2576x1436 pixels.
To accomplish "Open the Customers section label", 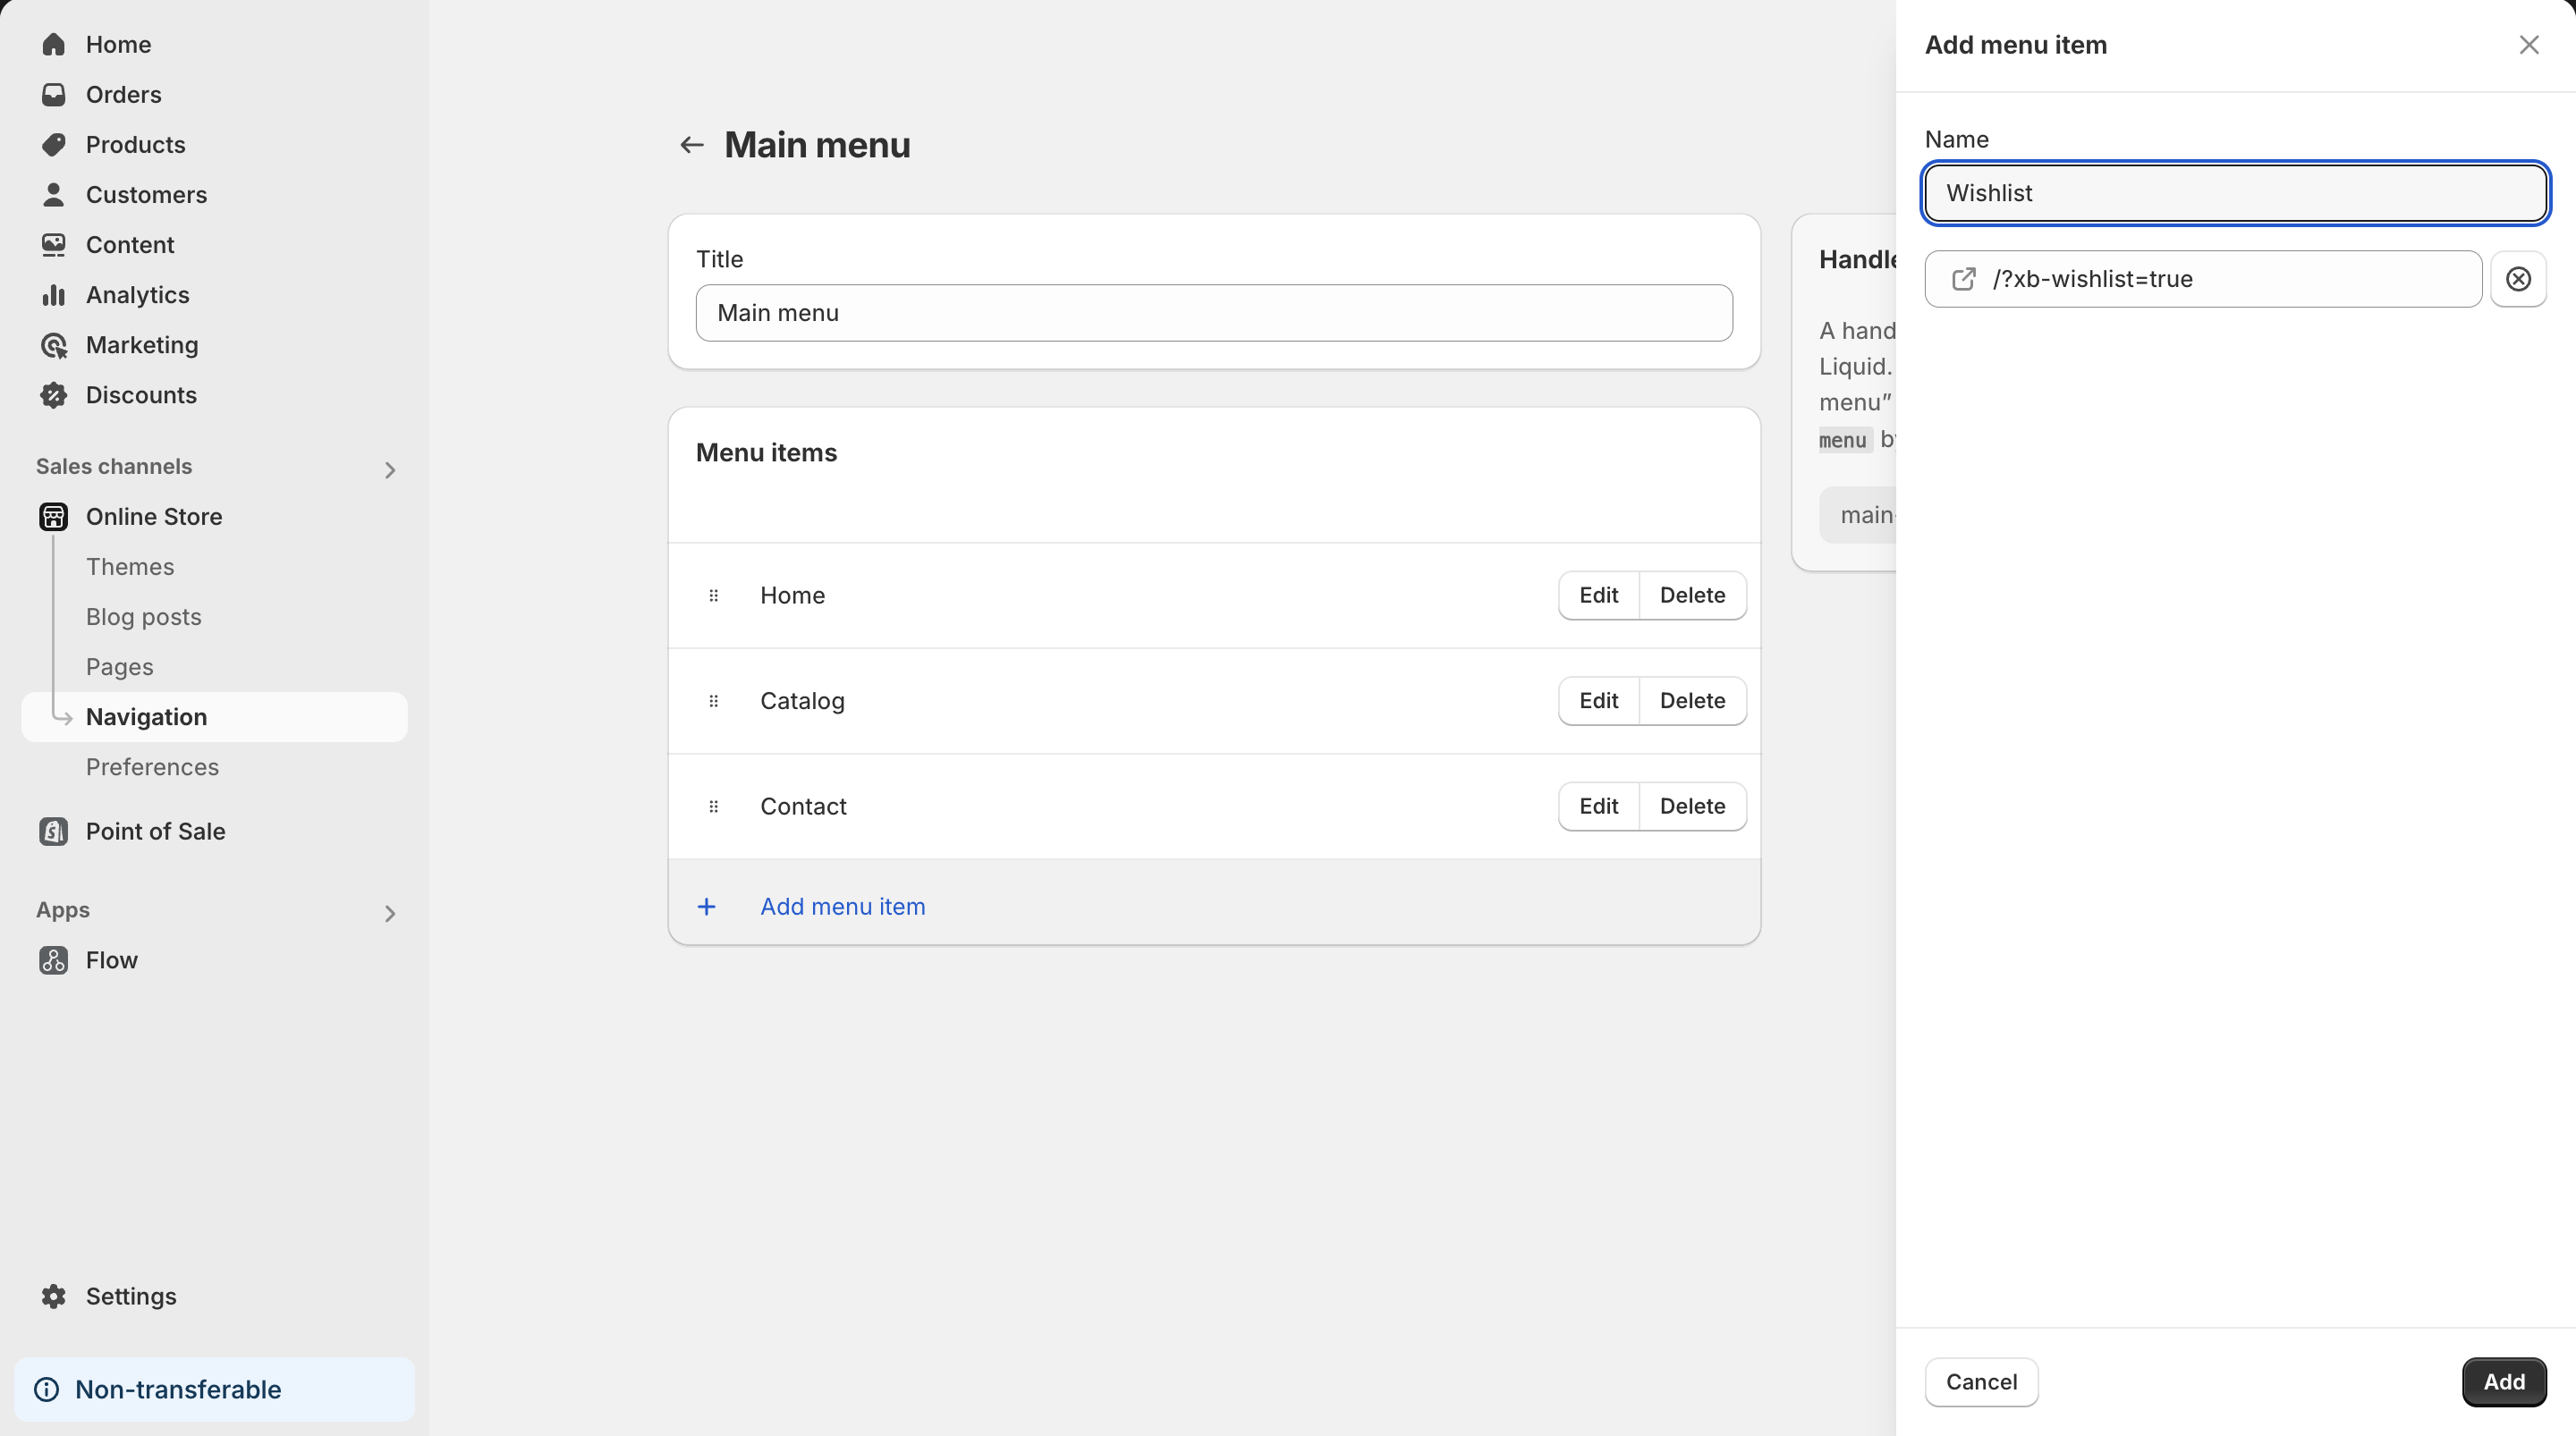I will (147, 194).
